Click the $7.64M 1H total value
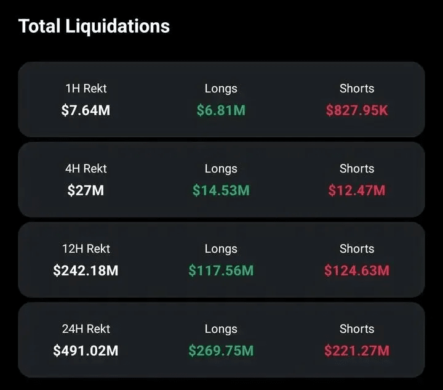Screen dimensions: 443x390 pyautogui.click(x=86, y=110)
